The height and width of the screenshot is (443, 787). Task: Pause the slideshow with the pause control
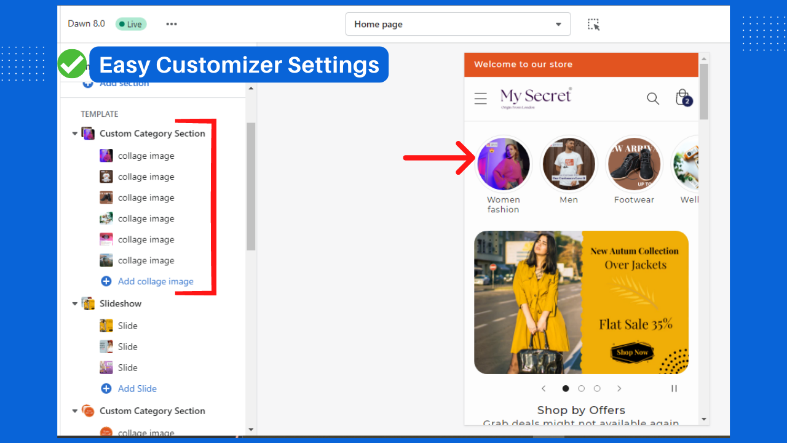674,388
